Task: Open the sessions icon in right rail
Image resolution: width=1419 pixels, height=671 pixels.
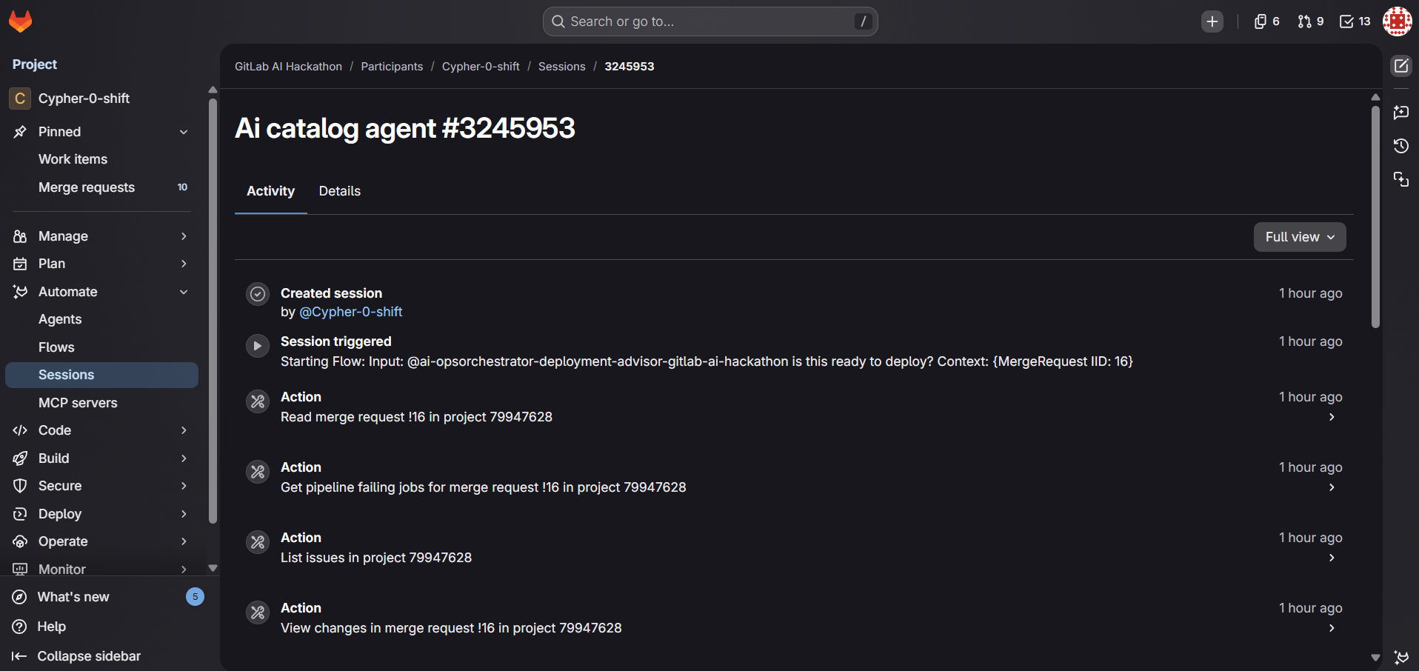Action: [x=1401, y=179]
